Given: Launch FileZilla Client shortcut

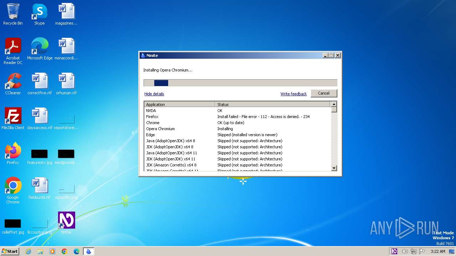Looking at the screenshot, I should coord(13,119).
